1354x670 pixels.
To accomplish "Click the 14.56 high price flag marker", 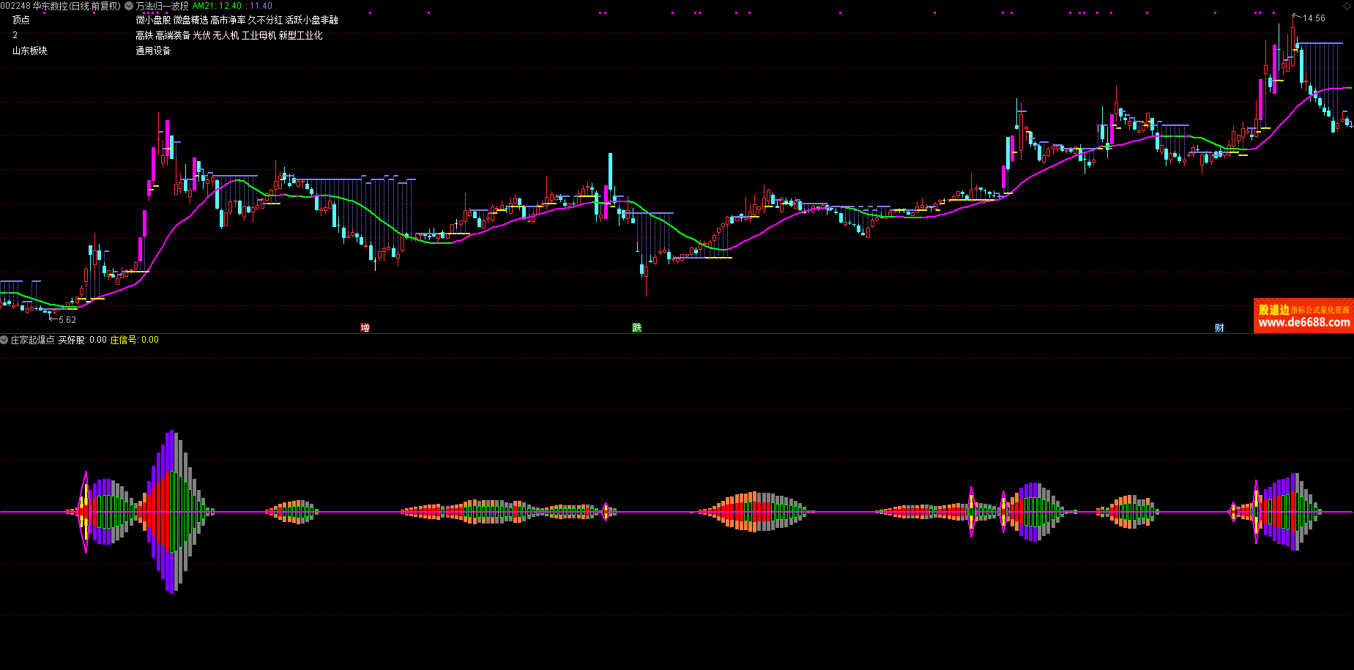I will [1313, 18].
